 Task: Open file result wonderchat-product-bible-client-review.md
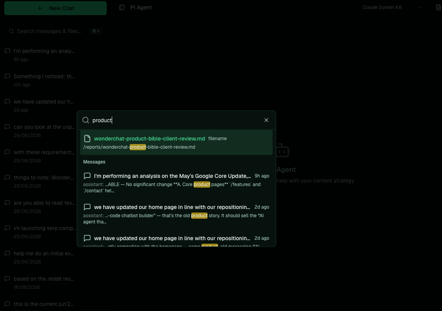point(176,142)
